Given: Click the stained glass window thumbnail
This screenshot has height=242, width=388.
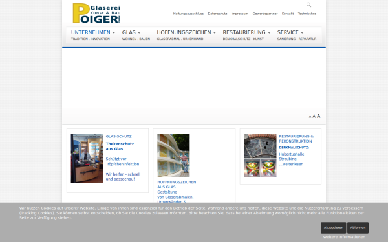Looking at the screenshot, I should point(260,156).
